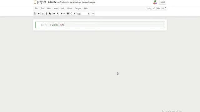Viewport: 200px width, 112px height.
Task: Run the current cell
Action: [x=63, y=14]
